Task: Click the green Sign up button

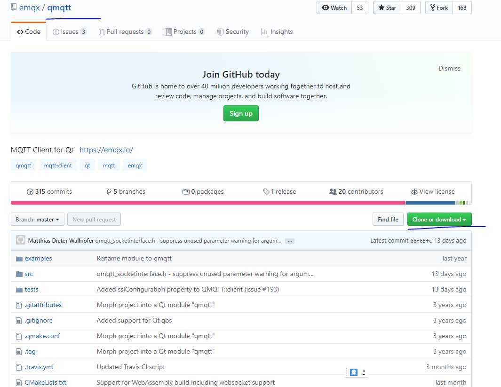Action: coord(241,113)
